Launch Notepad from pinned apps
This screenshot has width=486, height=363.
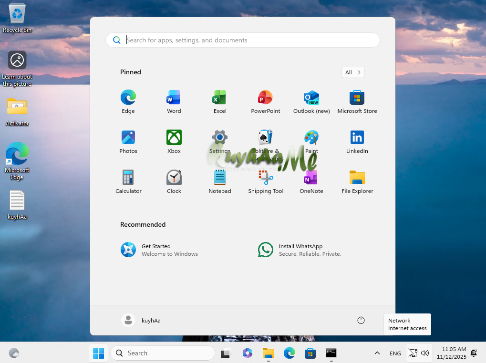click(220, 181)
